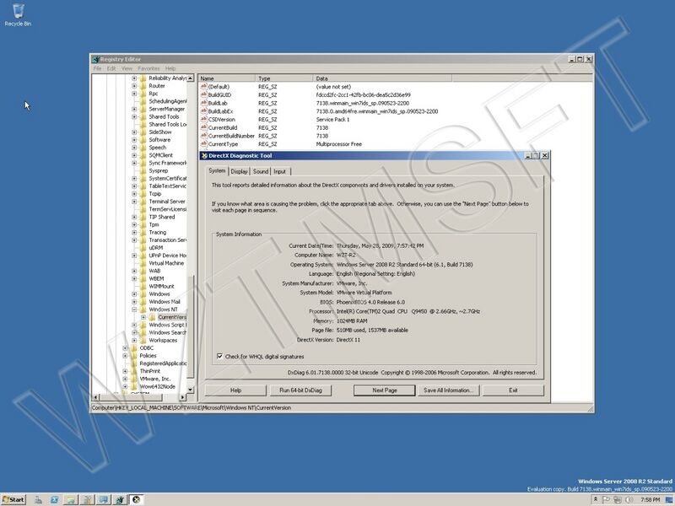Click the open CurrentVersion folder icon
The image size is (675, 506).
click(x=153, y=317)
